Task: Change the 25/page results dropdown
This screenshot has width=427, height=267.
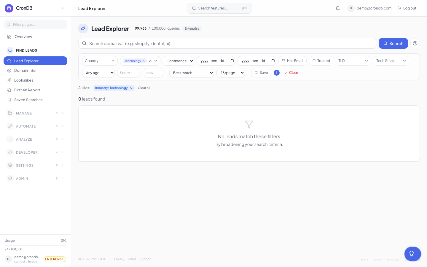Action: 231,73
